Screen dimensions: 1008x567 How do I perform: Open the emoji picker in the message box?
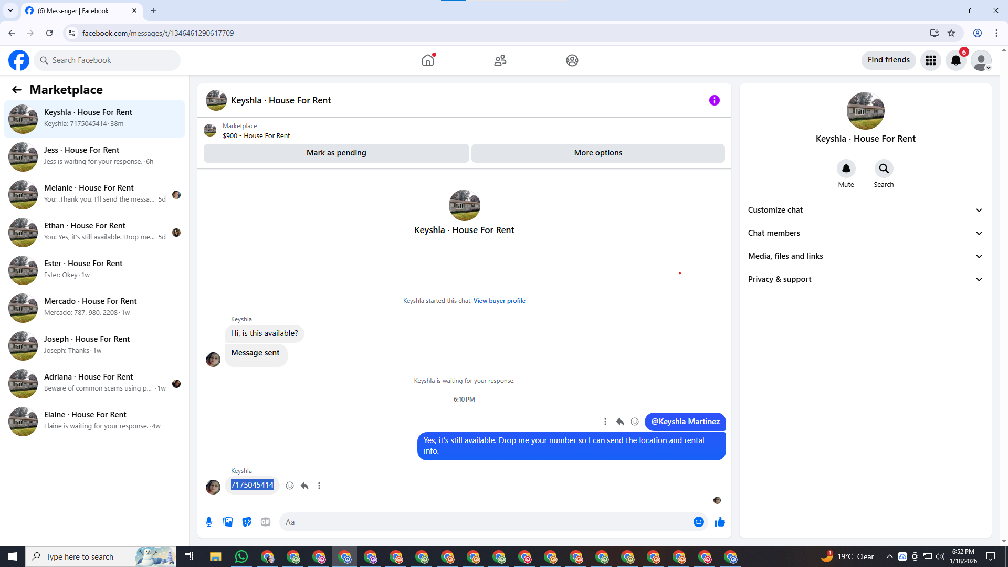698,522
